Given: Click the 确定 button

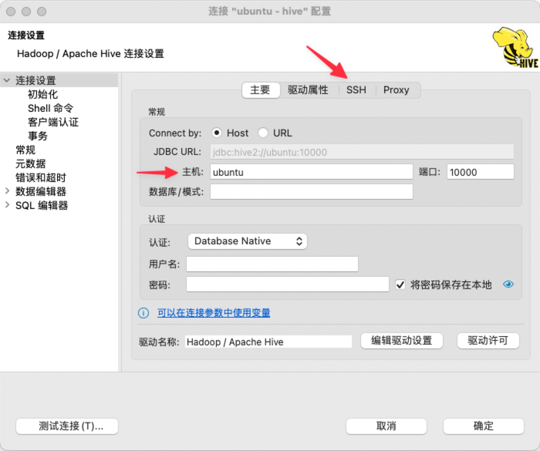Looking at the screenshot, I should pos(484,426).
